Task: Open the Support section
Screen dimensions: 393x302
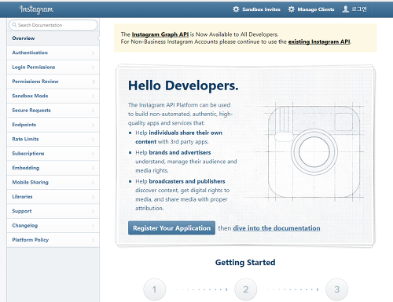Action: pyautogui.click(x=53, y=211)
